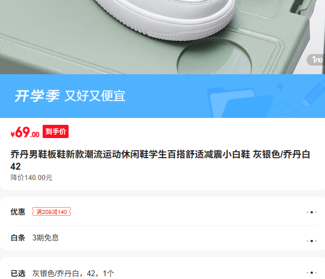Expand the 优惠 promotions row
This screenshot has width=325, height=279.
164,212
